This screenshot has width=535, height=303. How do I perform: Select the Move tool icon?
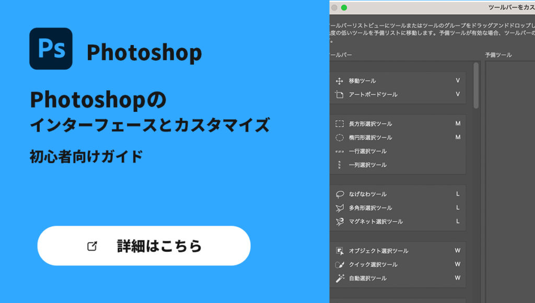point(339,81)
